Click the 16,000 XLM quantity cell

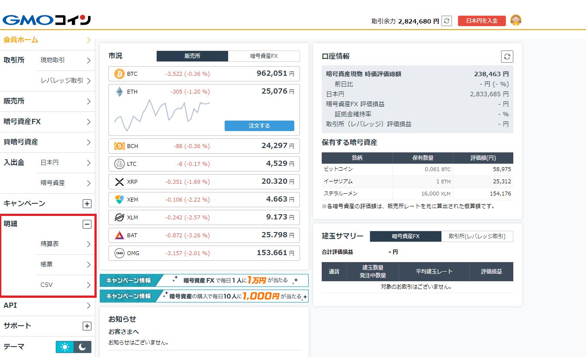pyautogui.click(x=423, y=194)
